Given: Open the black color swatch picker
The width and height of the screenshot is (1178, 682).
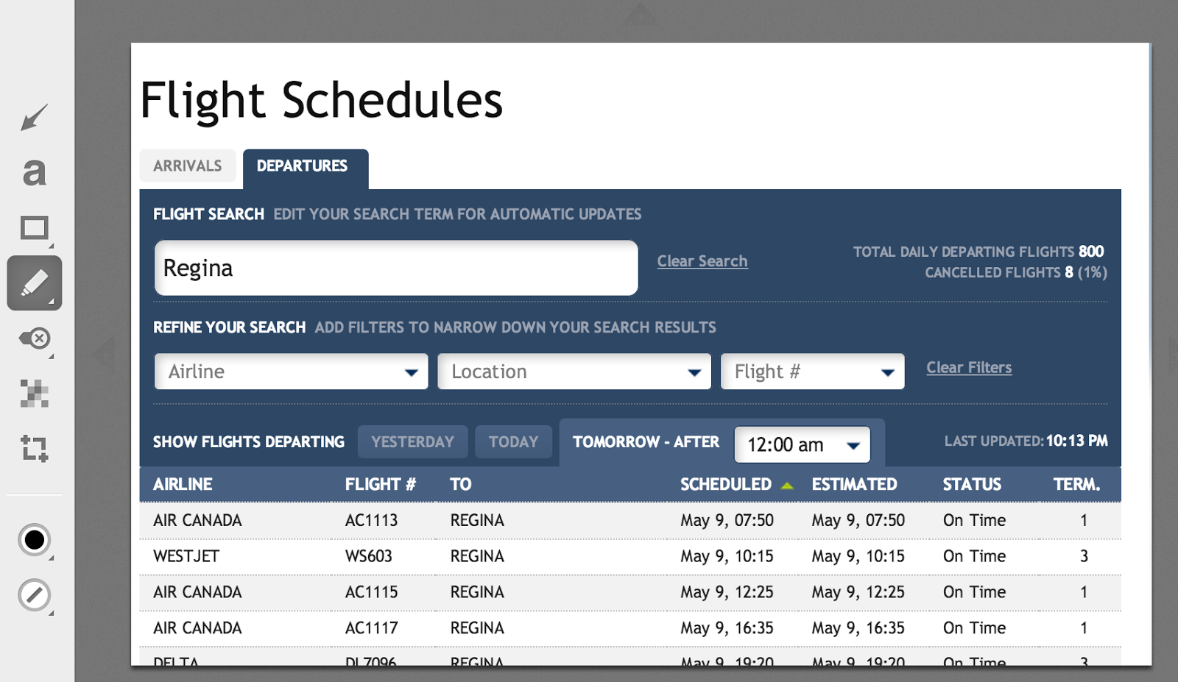Looking at the screenshot, I should point(34,540).
